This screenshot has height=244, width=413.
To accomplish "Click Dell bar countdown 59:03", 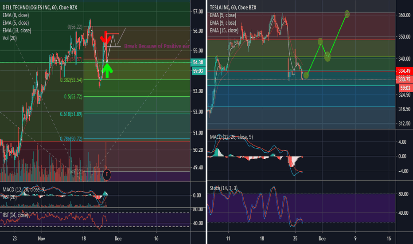I will (x=198, y=71).
